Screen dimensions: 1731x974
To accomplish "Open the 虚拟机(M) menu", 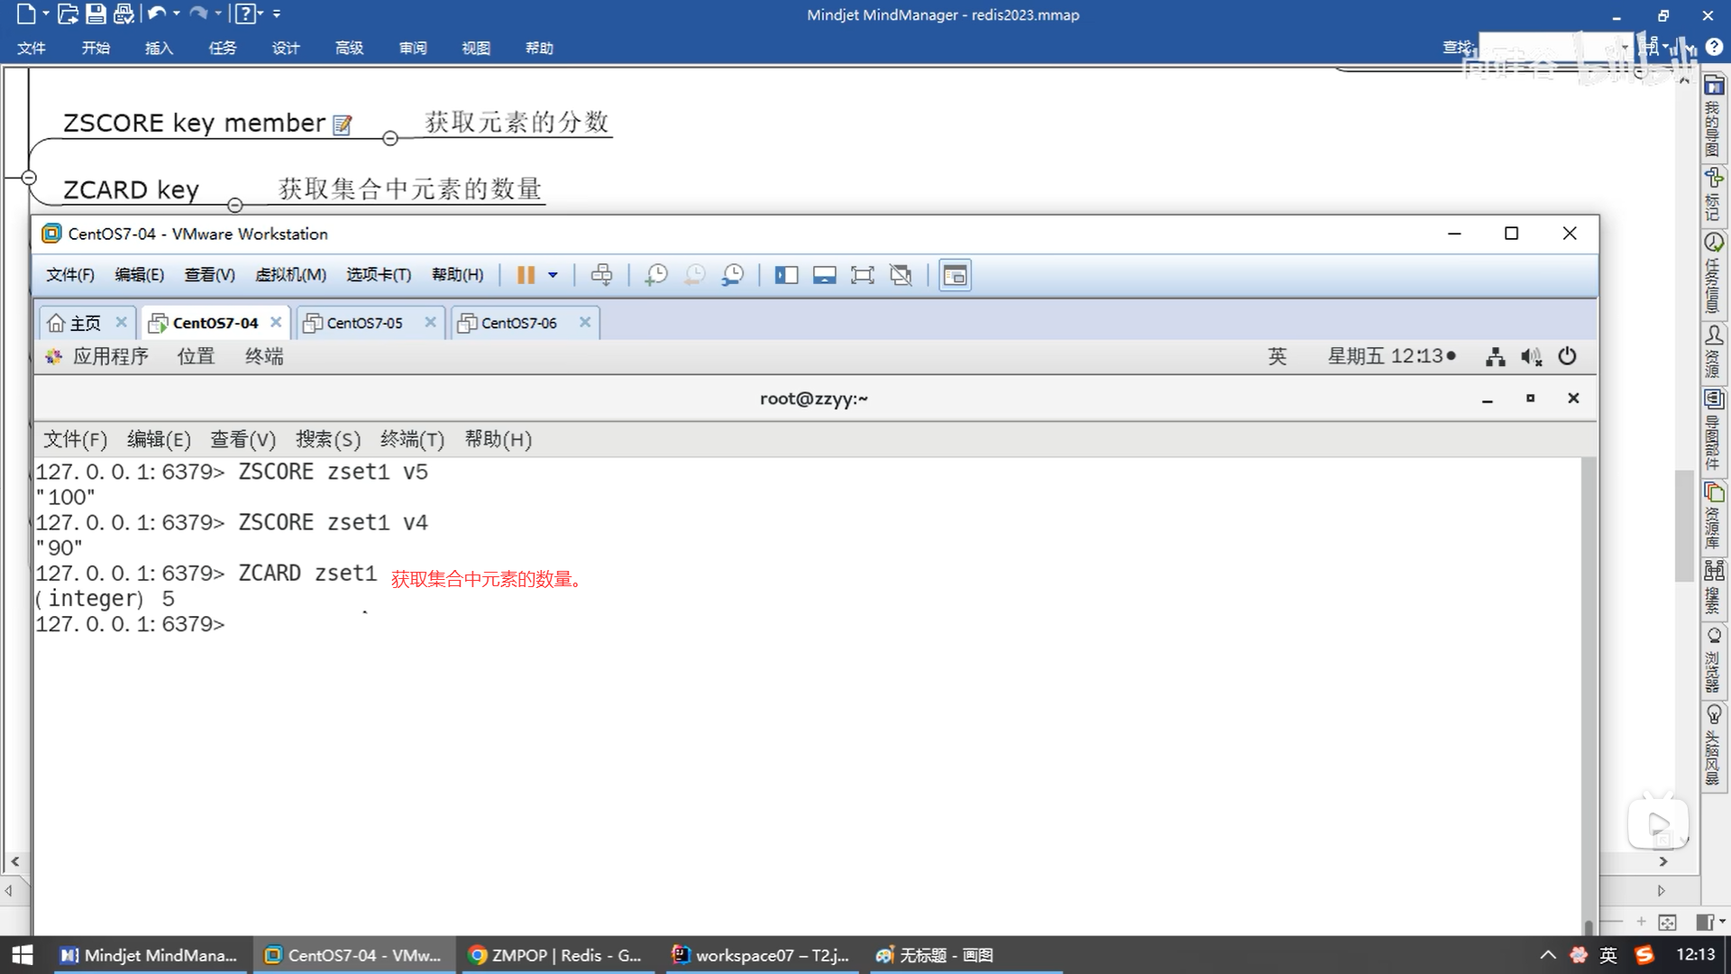I will (x=290, y=274).
